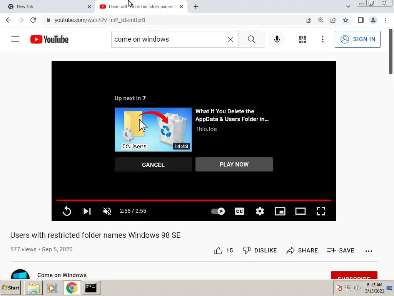
Task: Go back in browser history
Action: [x=8, y=20]
